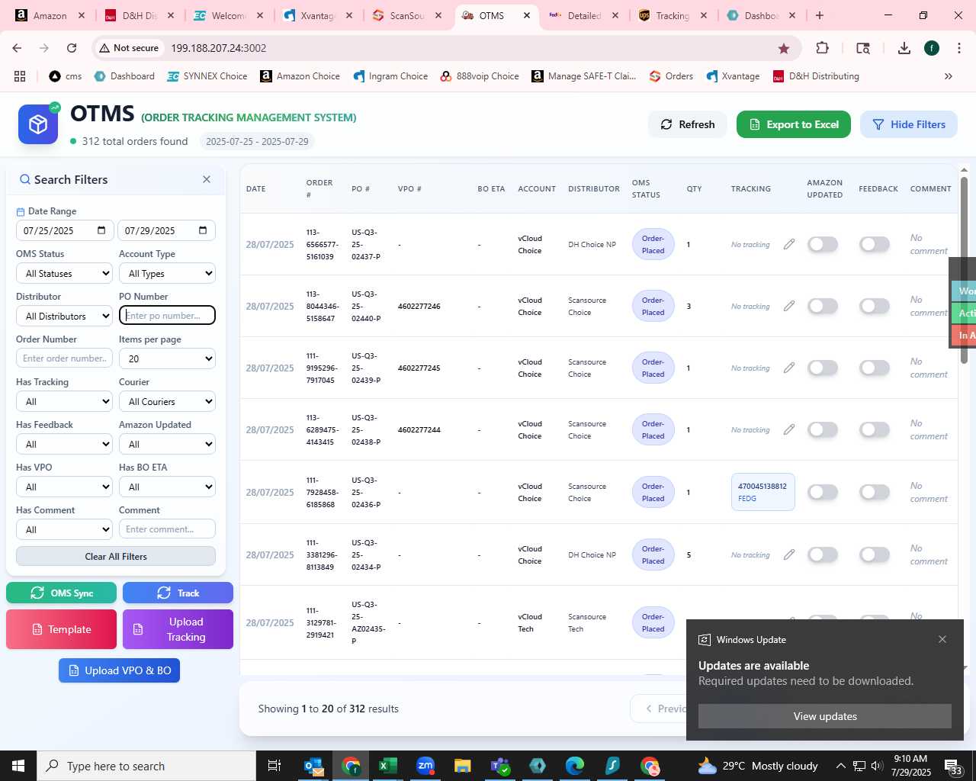The image size is (976, 781).
Task: Toggle Amazon Updated for order 113-6566577-5161039
Action: click(823, 244)
